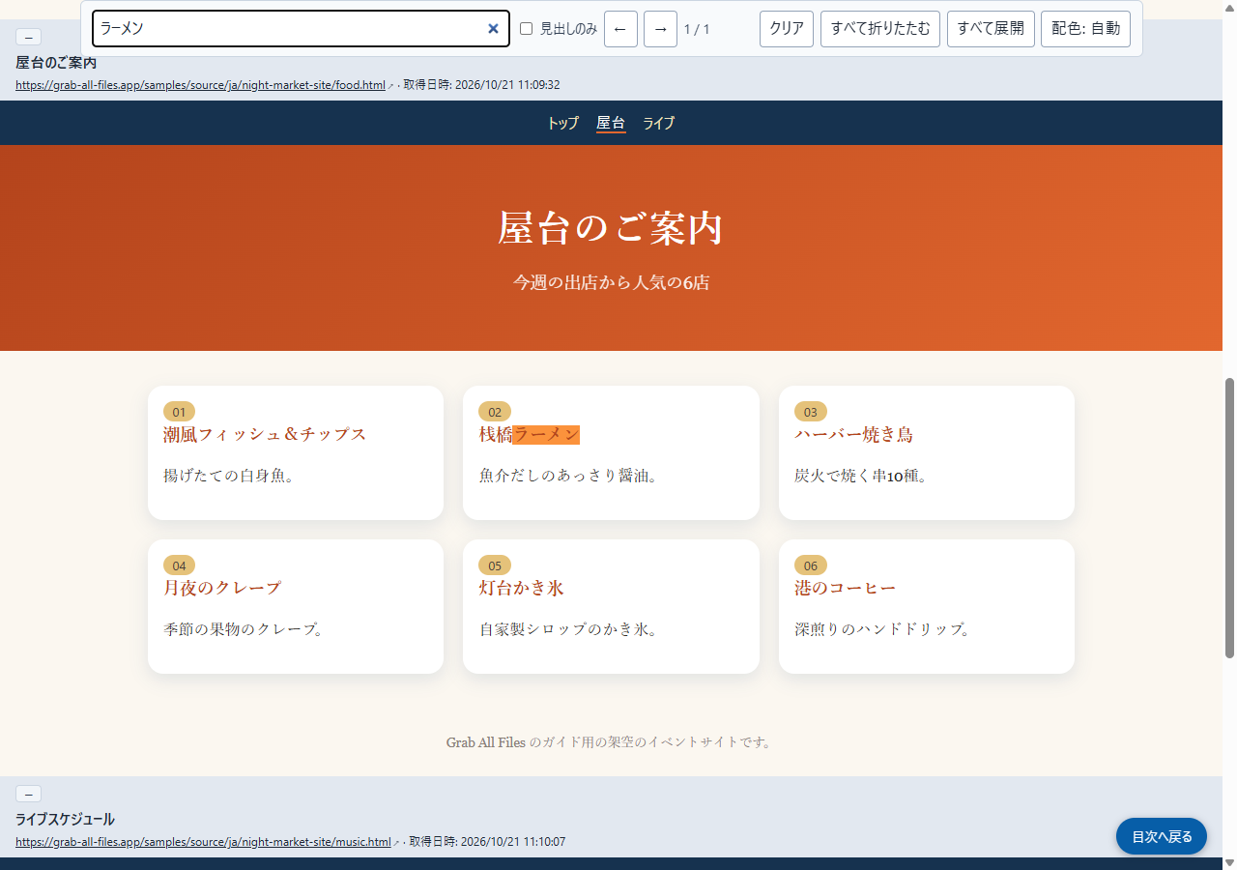Image resolution: width=1237 pixels, height=870 pixels.
Task: Click the 02 number badge
Action: pos(495,412)
